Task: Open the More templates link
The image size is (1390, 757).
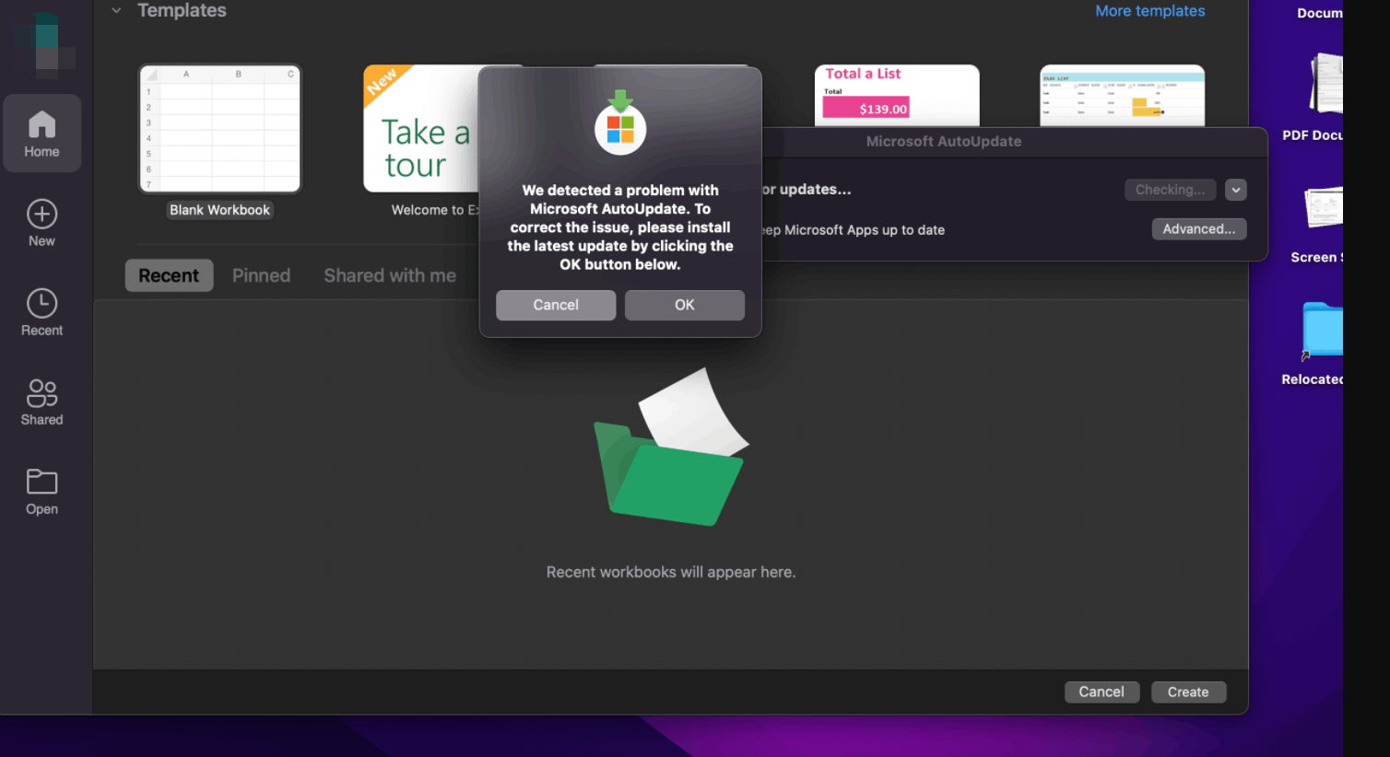Action: coord(1149,11)
